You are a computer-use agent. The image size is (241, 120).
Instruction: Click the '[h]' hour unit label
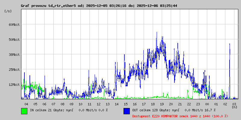pos(234,107)
